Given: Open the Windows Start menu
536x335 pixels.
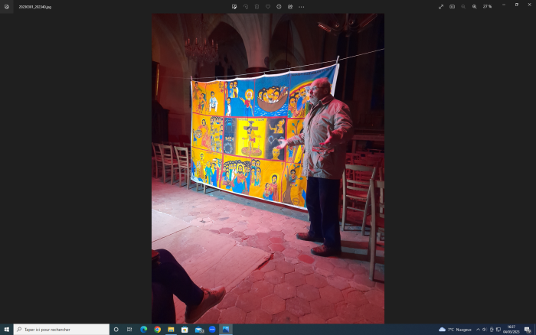Looking at the screenshot, I should 6,329.
